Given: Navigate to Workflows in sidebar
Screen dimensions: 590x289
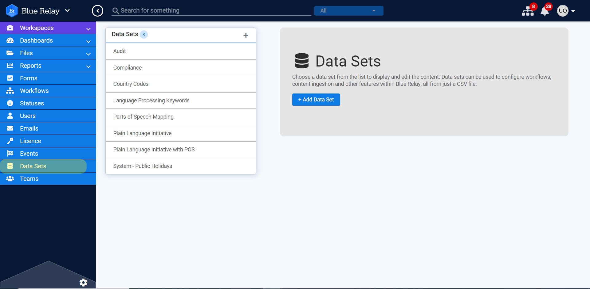Looking at the screenshot, I should 48,91.
